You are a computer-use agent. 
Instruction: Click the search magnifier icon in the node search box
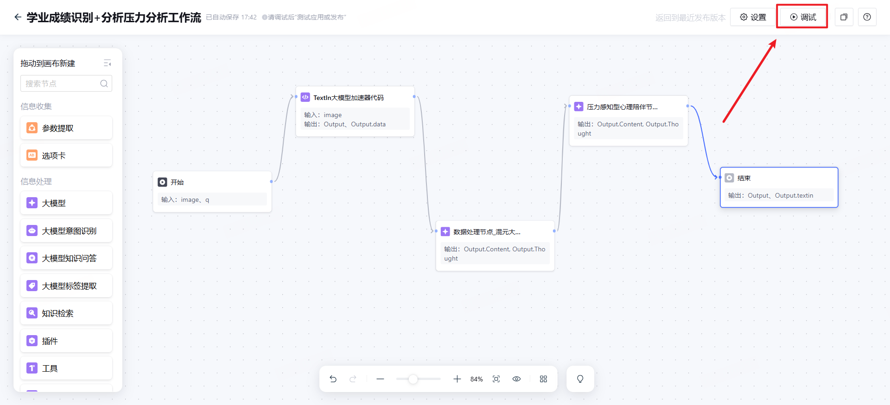point(104,83)
